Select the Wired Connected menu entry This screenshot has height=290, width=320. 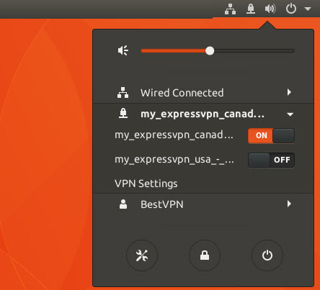pyautogui.click(x=203, y=93)
